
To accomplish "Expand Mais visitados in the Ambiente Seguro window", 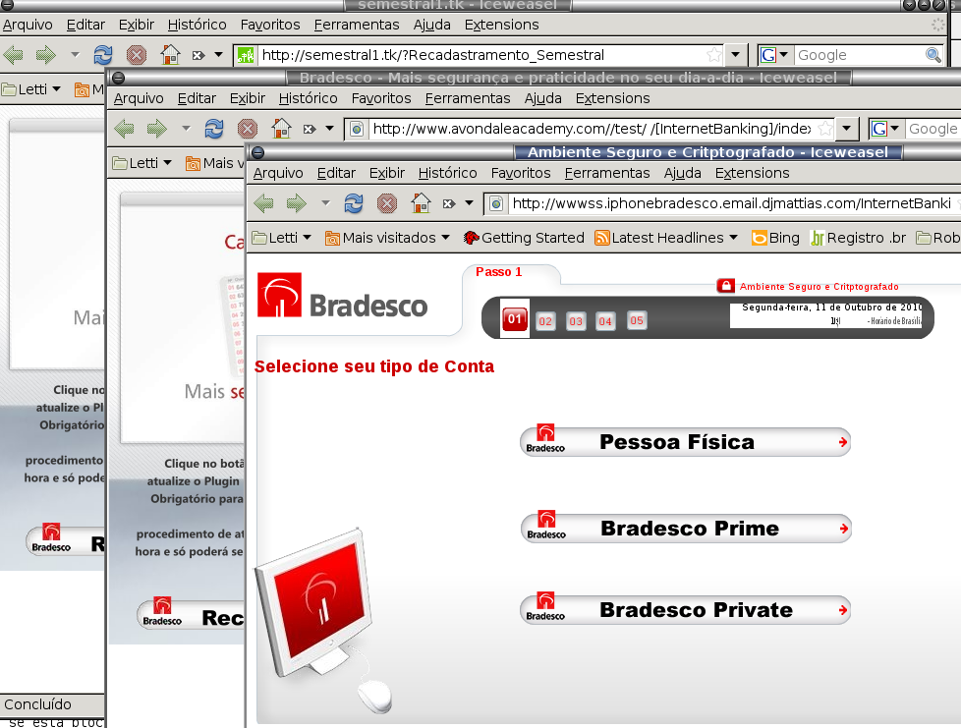I will pyautogui.click(x=387, y=238).
